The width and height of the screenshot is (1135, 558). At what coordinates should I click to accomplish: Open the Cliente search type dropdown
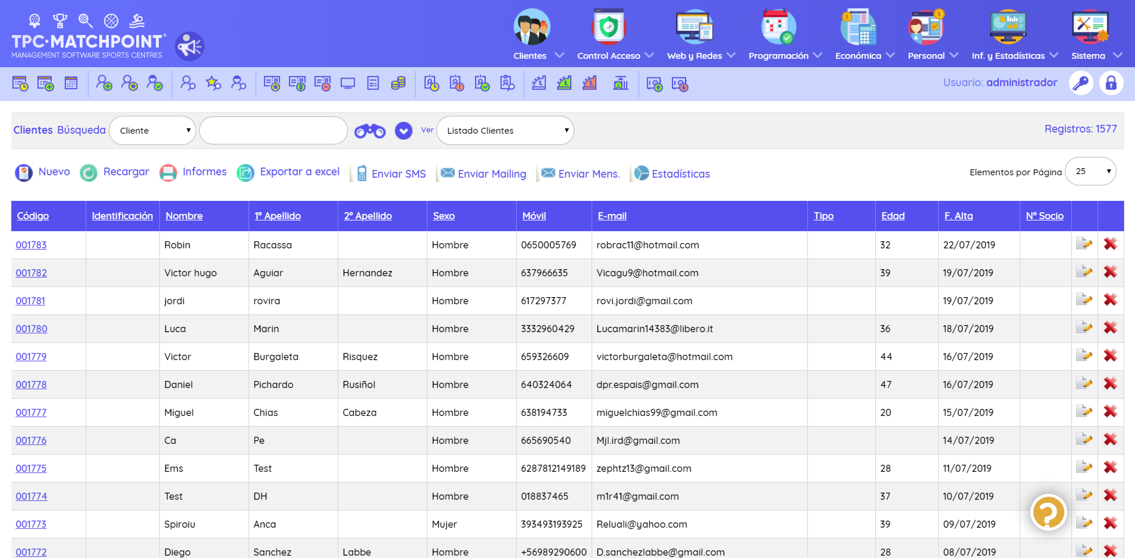(153, 130)
